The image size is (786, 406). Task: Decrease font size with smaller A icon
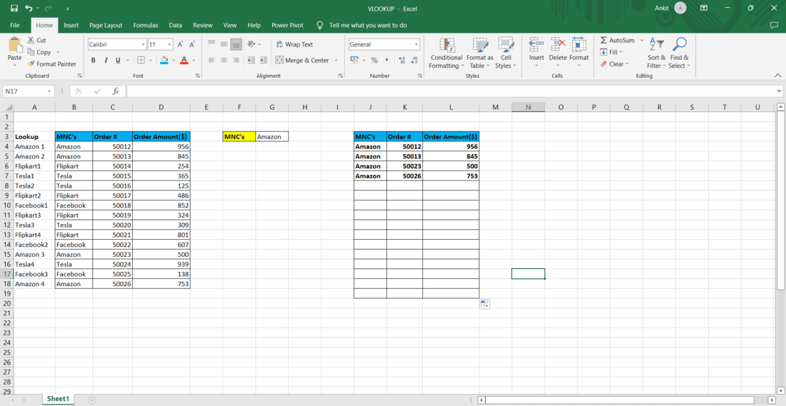click(x=192, y=44)
